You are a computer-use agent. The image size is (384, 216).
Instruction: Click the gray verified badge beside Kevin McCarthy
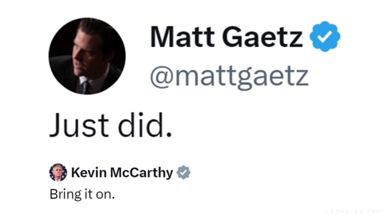point(183,172)
